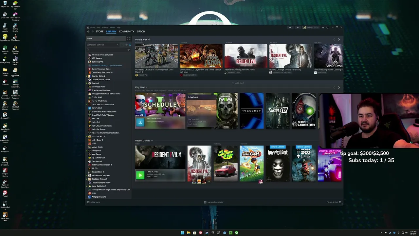Select HELLDIVERS 2 in library list
This screenshot has width=419, height=236.
click(x=98, y=136)
